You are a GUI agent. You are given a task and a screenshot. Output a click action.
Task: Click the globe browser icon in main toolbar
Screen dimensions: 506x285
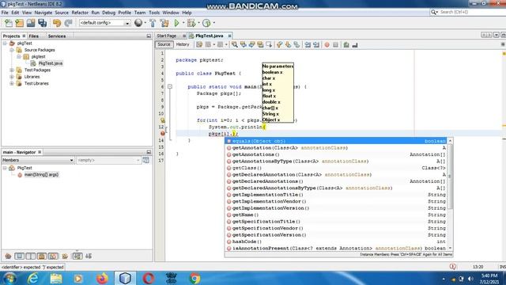coord(138,23)
